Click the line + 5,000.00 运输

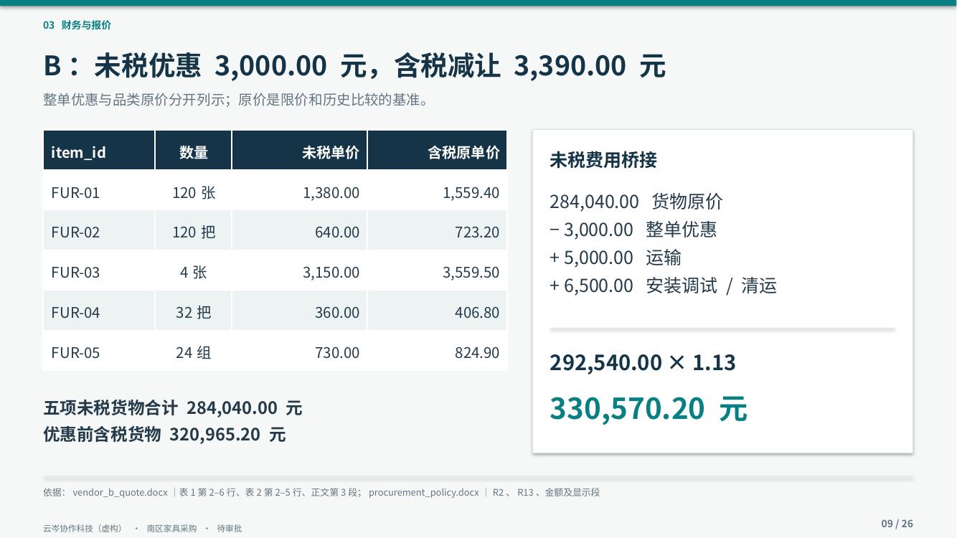pyautogui.click(x=616, y=257)
